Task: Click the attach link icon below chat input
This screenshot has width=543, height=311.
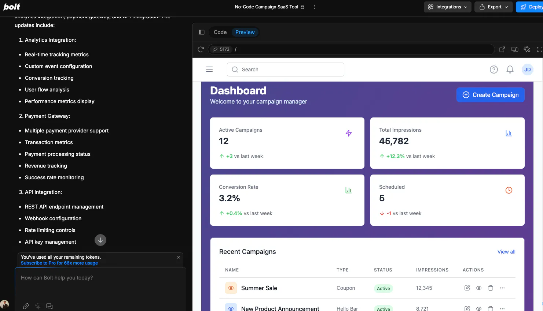Action: (26, 306)
